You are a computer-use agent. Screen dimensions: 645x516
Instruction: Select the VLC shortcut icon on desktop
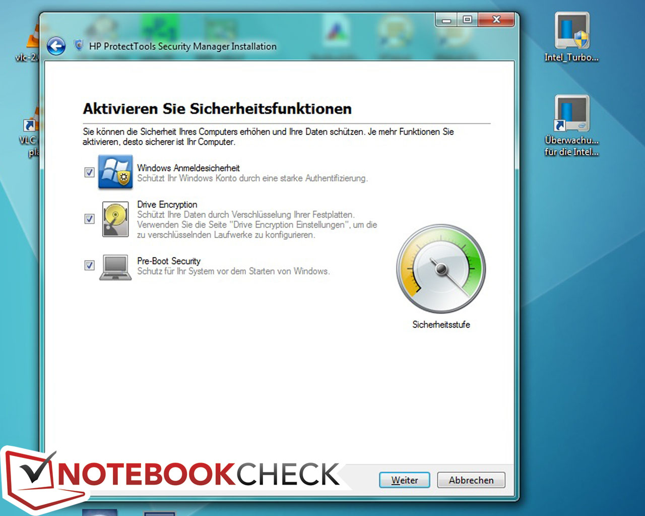[30, 132]
